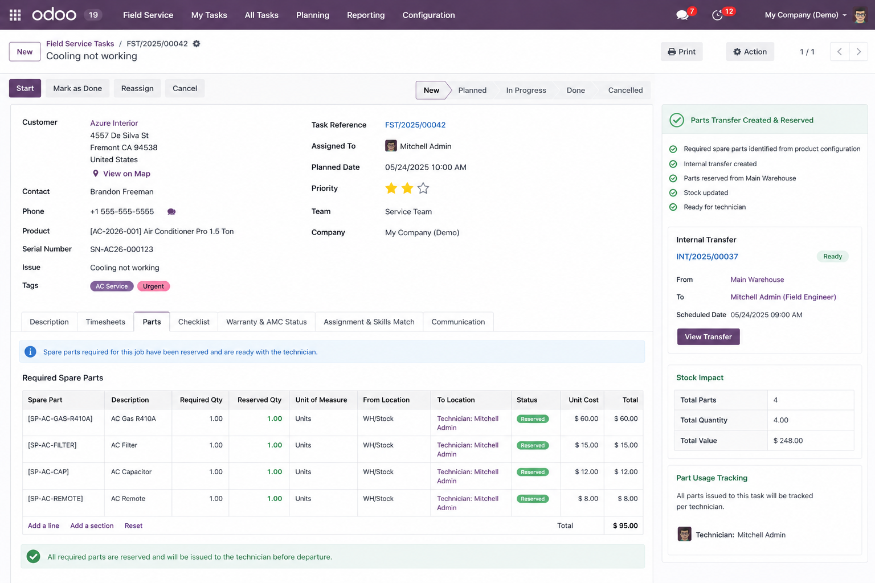Click the SMS icon next to phone number

tap(171, 212)
